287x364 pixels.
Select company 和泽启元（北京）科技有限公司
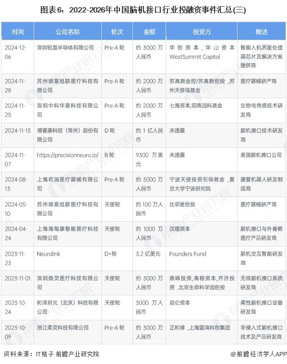point(67,307)
